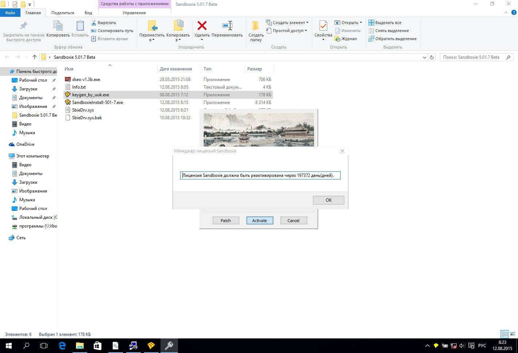Screen dimensions: 518x353
Task: Click Paste shortcut (Вставить ярлык)
Action: pyautogui.click(x=109, y=39)
